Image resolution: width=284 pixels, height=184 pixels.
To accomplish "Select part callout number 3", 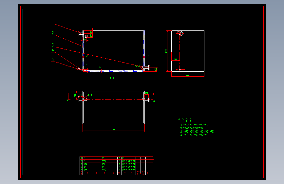I will (53, 45).
